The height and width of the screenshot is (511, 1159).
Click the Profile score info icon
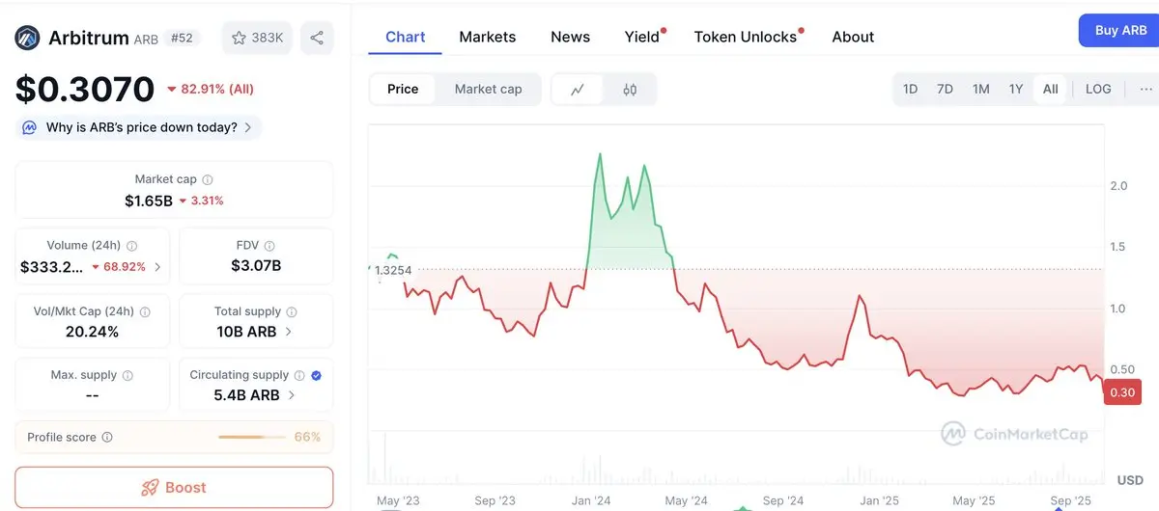click(x=107, y=438)
